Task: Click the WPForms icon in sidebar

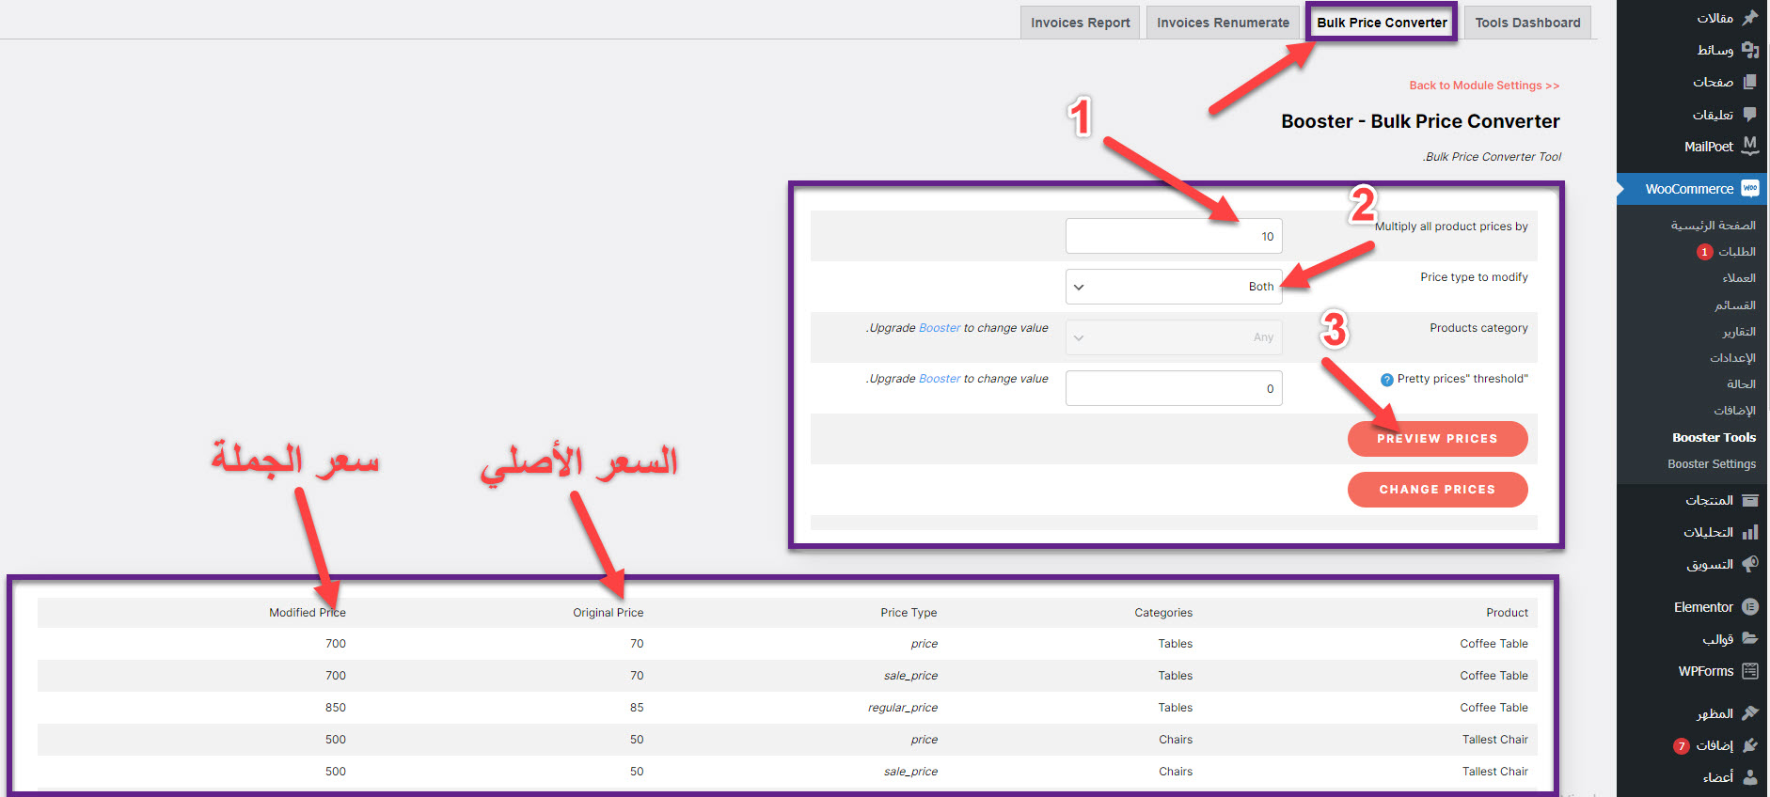Action: [1749, 671]
